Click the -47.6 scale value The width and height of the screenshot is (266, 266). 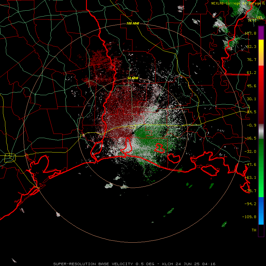click(250, 165)
